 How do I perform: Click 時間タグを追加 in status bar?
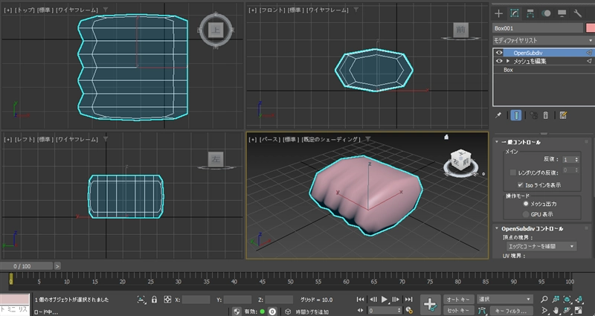click(x=312, y=312)
